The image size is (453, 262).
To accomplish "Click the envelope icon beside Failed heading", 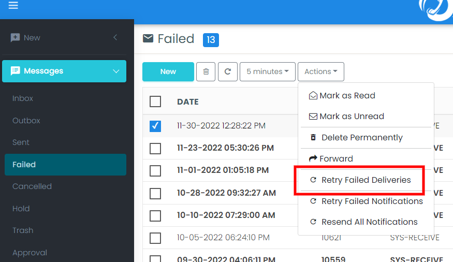I will [148, 38].
